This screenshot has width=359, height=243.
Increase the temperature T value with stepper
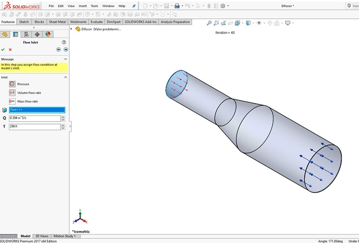pos(63,125)
